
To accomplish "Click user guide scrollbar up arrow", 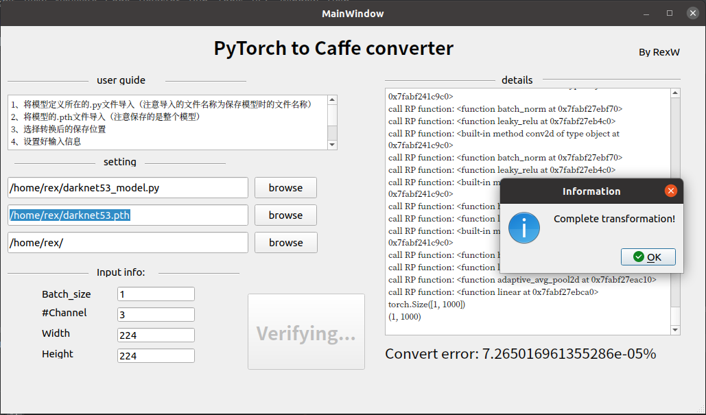I will pyautogui.click(x=332, y=99).
